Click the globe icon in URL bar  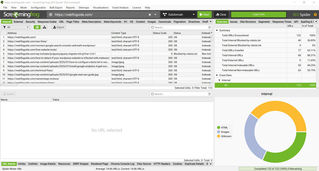[x=51, y=15]
